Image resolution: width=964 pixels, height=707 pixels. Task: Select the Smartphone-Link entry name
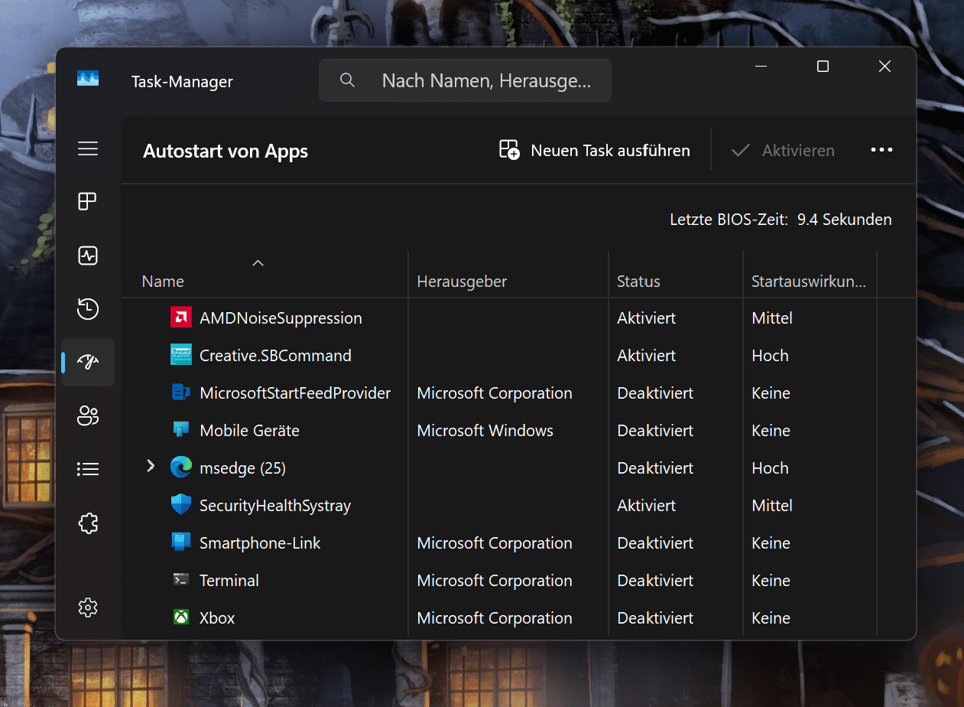(x=260, y=542)
